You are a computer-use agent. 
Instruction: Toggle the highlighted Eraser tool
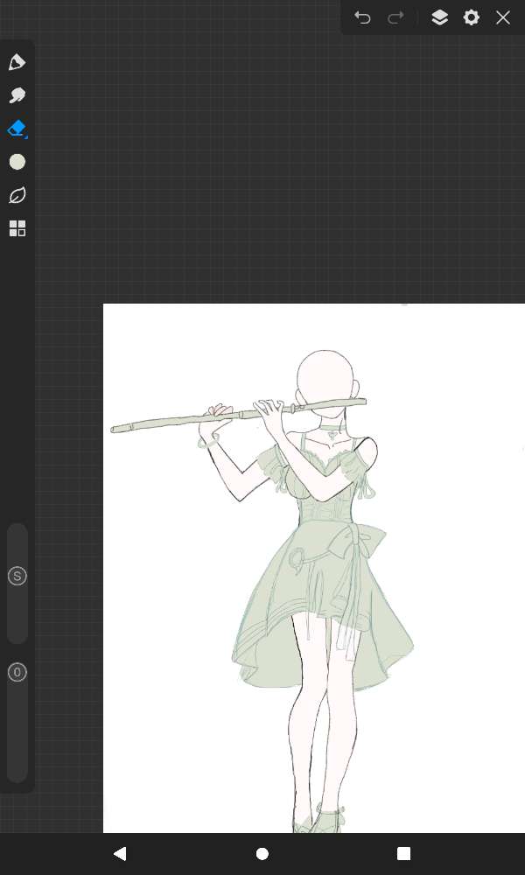click(x=17, y=129)
